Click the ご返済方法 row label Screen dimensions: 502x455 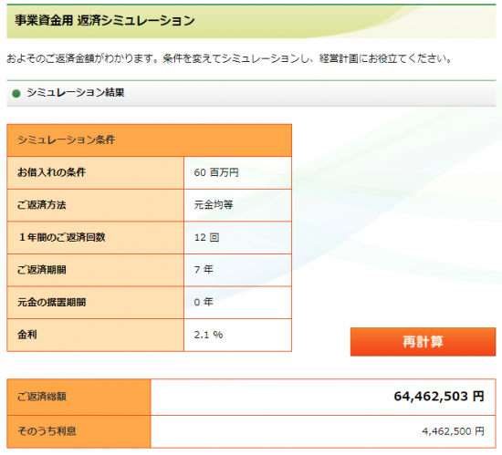pyautogui.click(x=42, y=205)
